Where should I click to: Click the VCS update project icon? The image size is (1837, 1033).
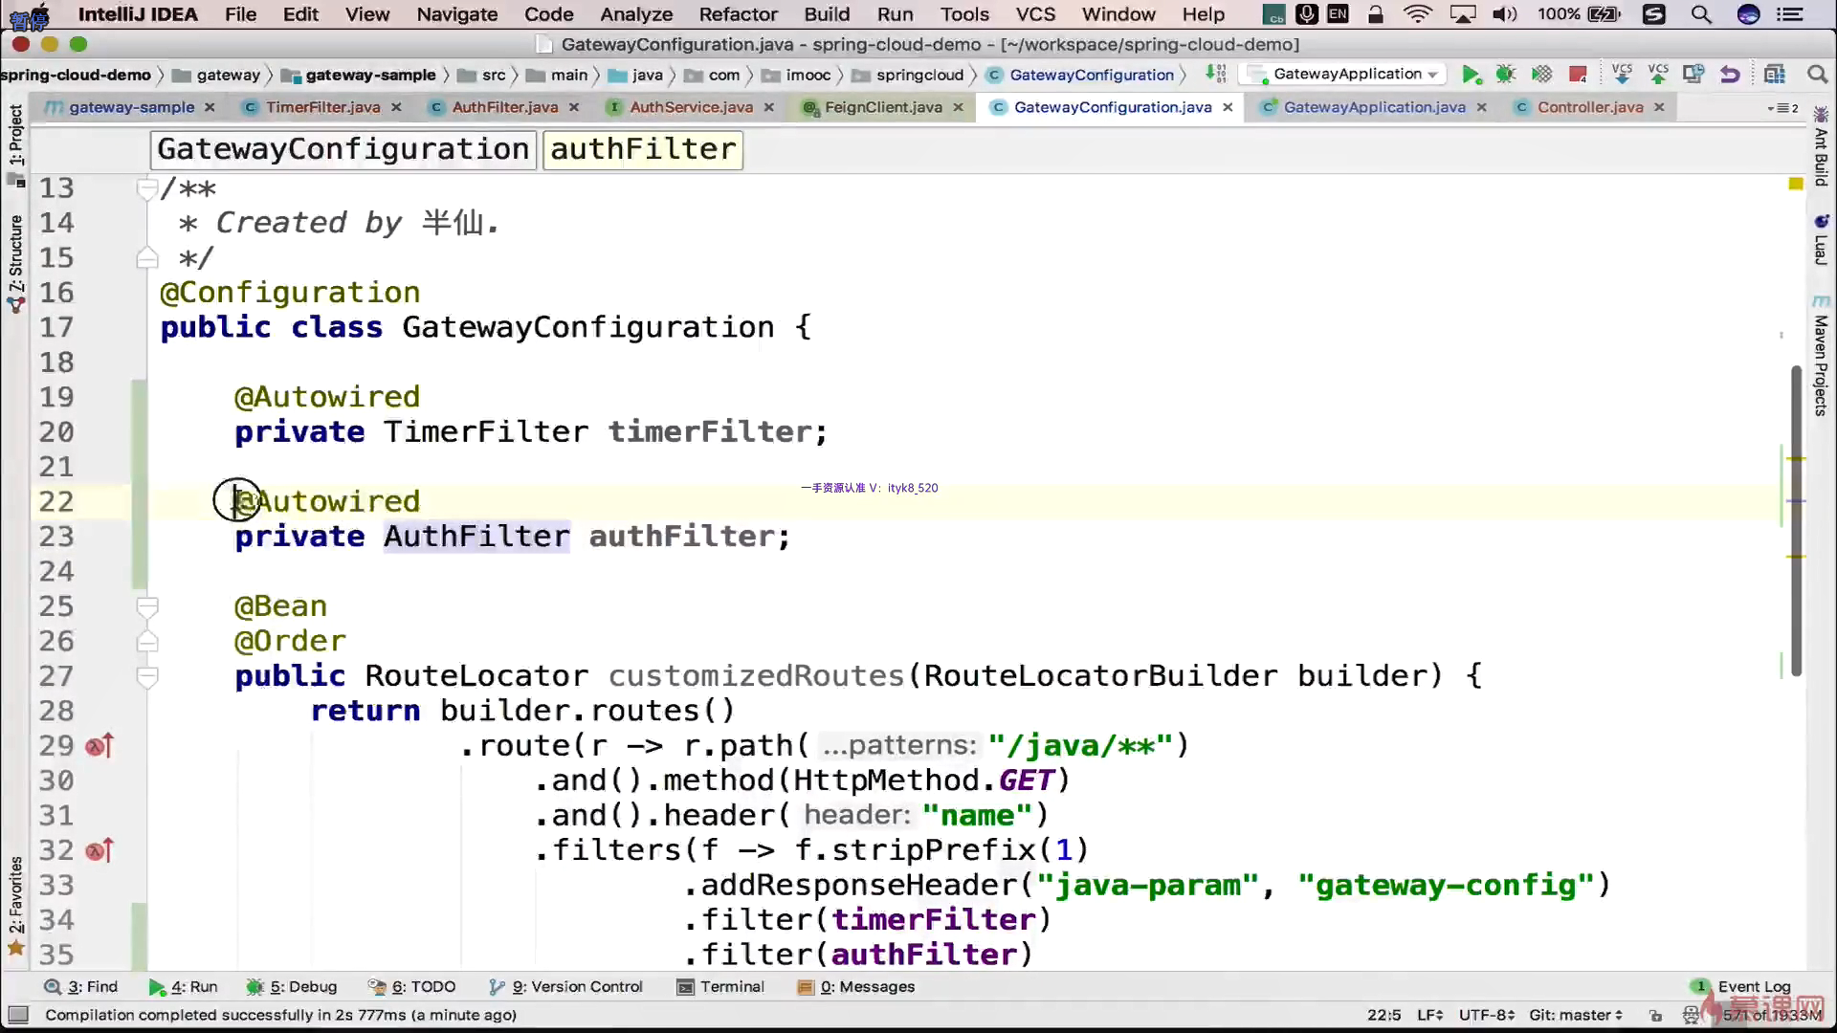(x=1622, y=75)
